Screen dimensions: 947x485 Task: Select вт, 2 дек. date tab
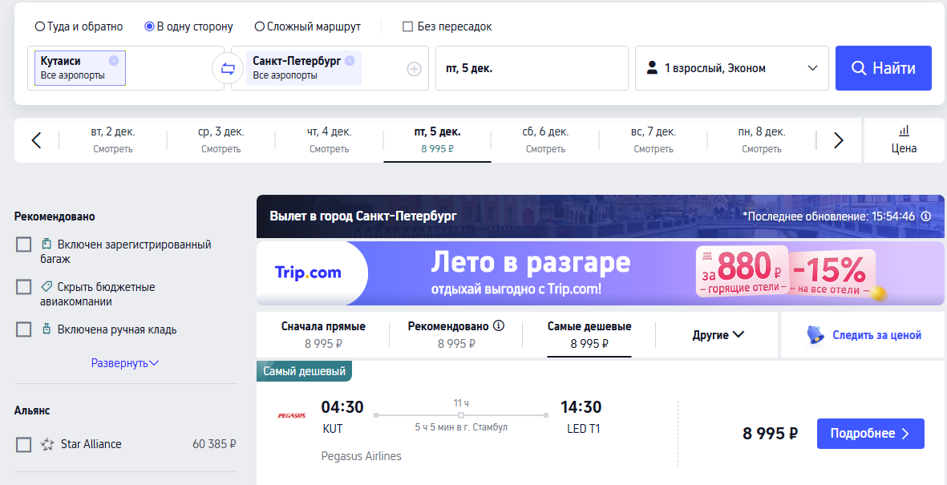point(113,140)
